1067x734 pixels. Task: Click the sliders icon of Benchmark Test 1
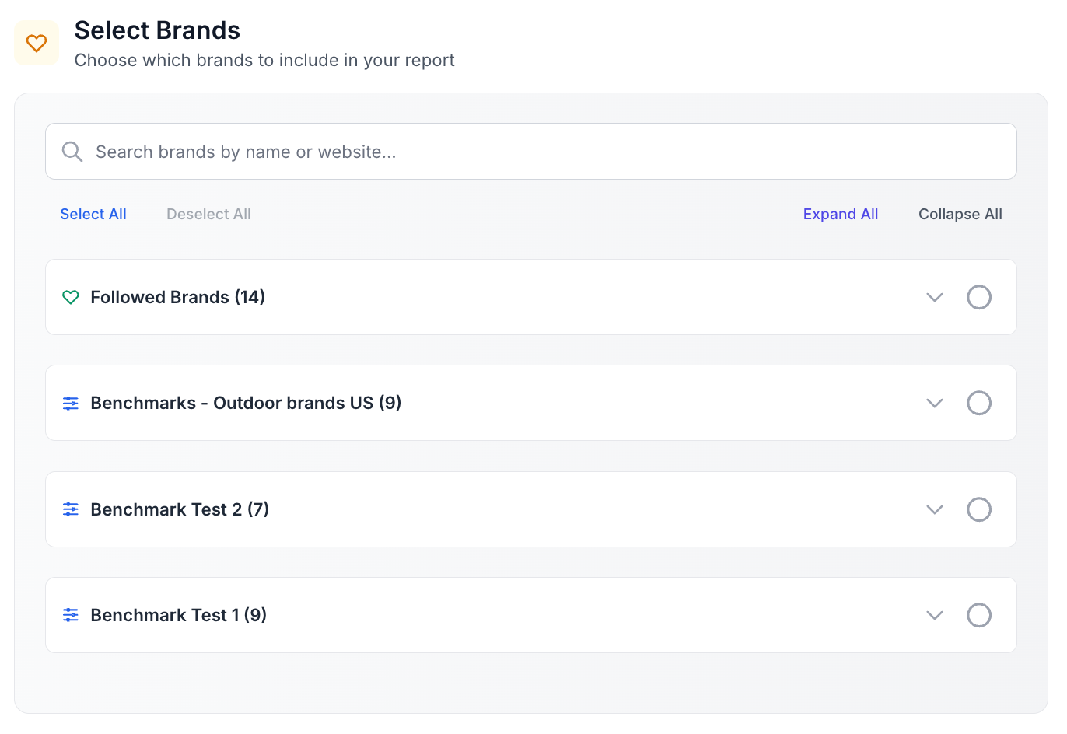point(71,615)
